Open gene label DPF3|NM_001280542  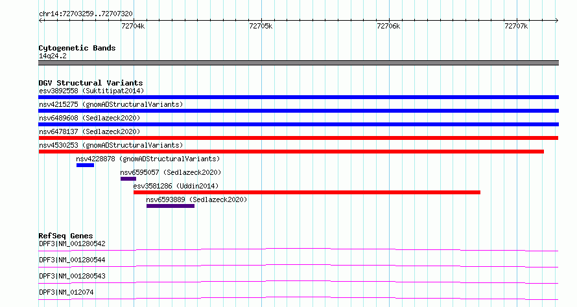click(72, 244)
